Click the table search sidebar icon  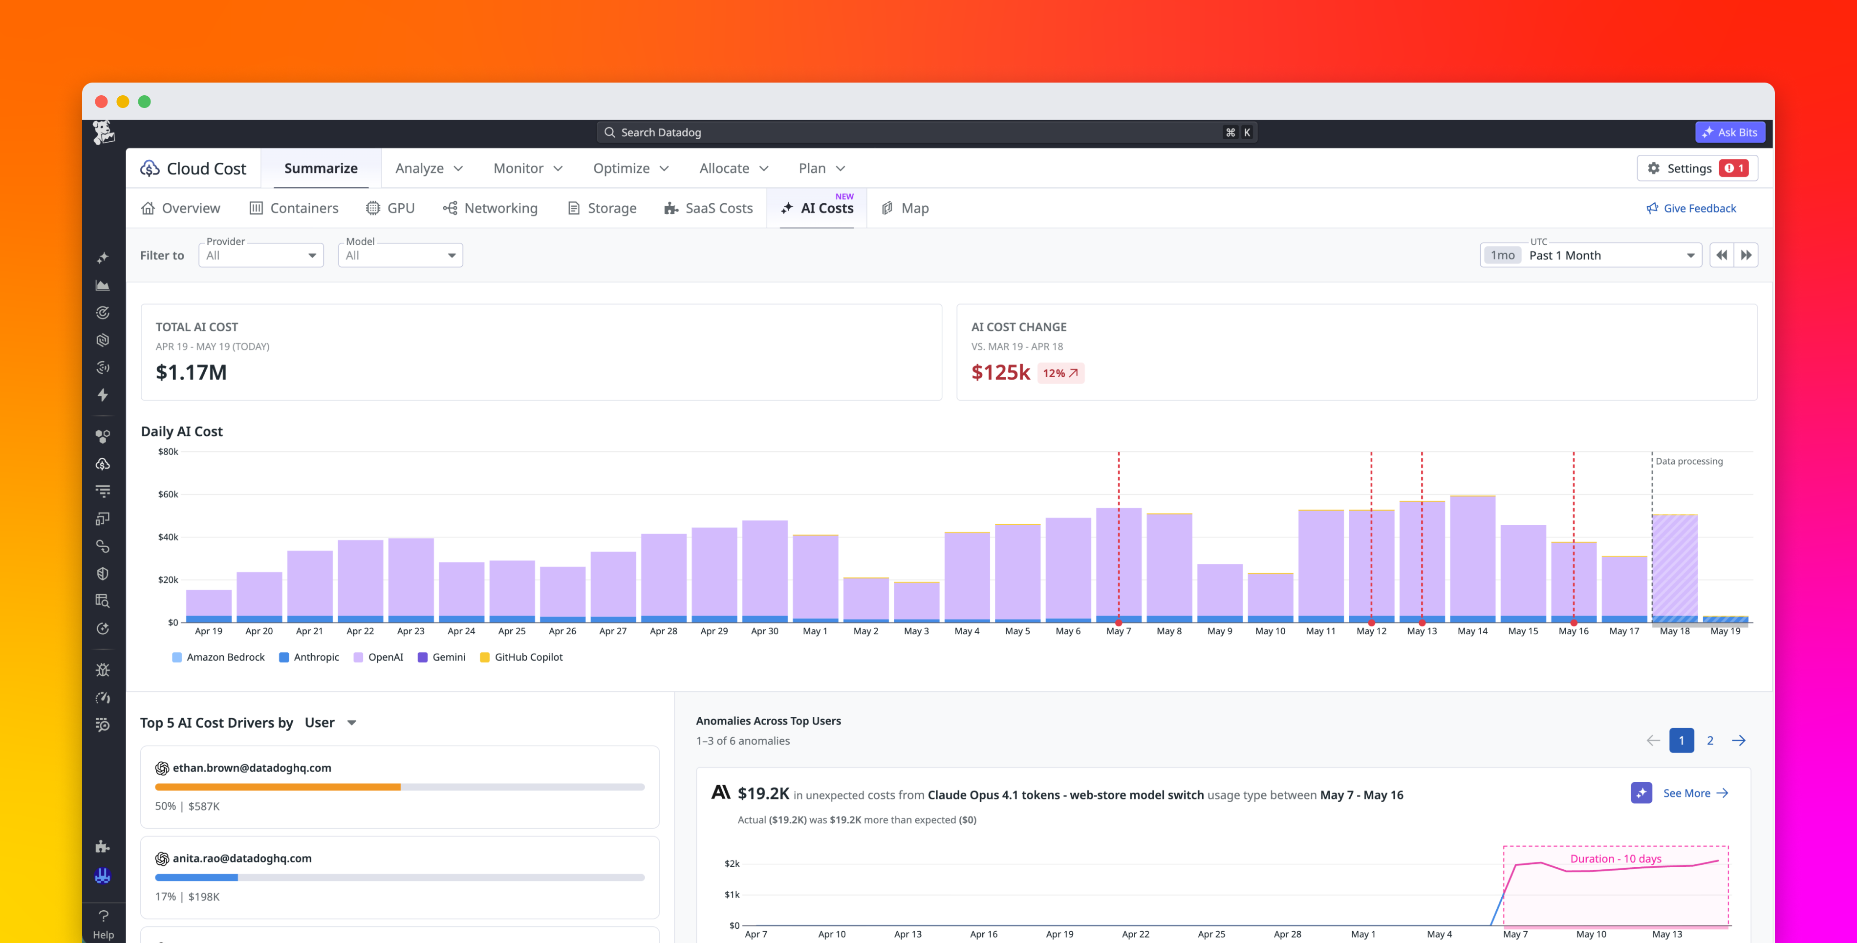[x=103, y=601]
